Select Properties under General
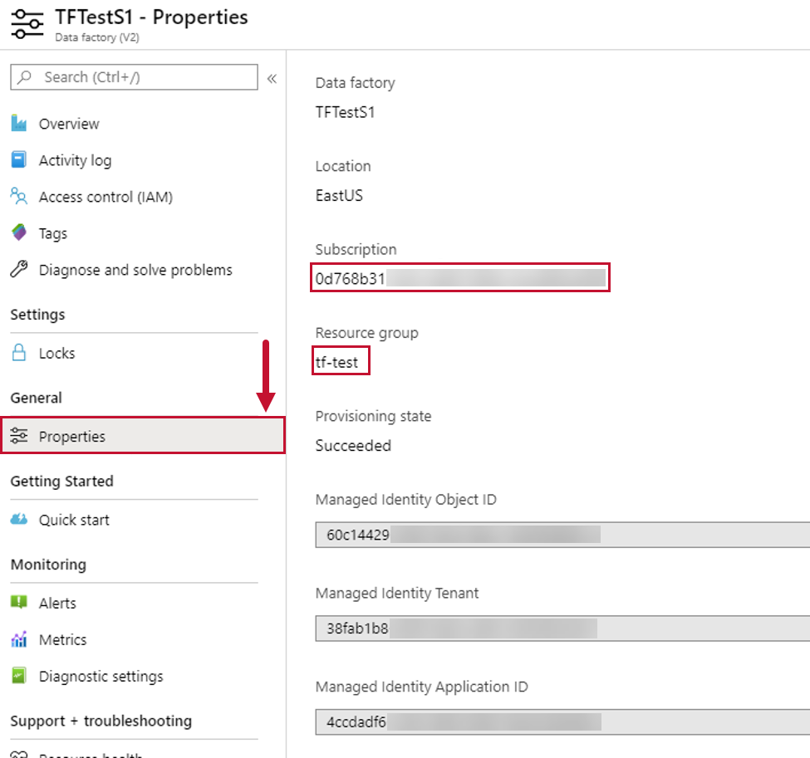The image size is (810, 758). click(143, 436)
